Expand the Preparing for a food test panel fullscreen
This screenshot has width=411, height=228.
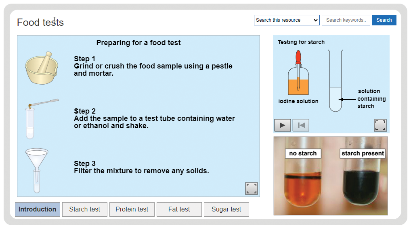(252, 188)
